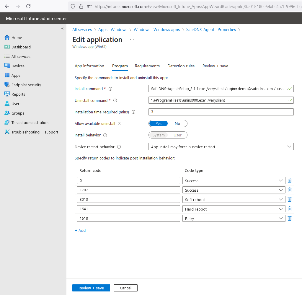Click info icon beside Uninstall command
The height and width of the screenshot is (295, 302).
(115, 100)
